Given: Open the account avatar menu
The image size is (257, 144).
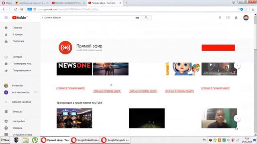Looking at the screenshot, I should [246, 18].
